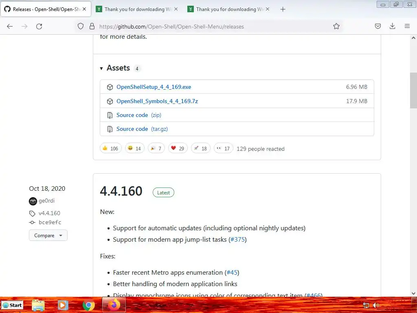This screenshot has height=313, width=417.
Task: Open volume control in system tray
Action: [376, 305]
